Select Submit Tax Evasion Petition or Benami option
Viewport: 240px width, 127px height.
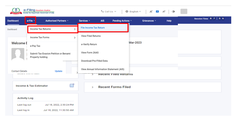pos(52,55)
